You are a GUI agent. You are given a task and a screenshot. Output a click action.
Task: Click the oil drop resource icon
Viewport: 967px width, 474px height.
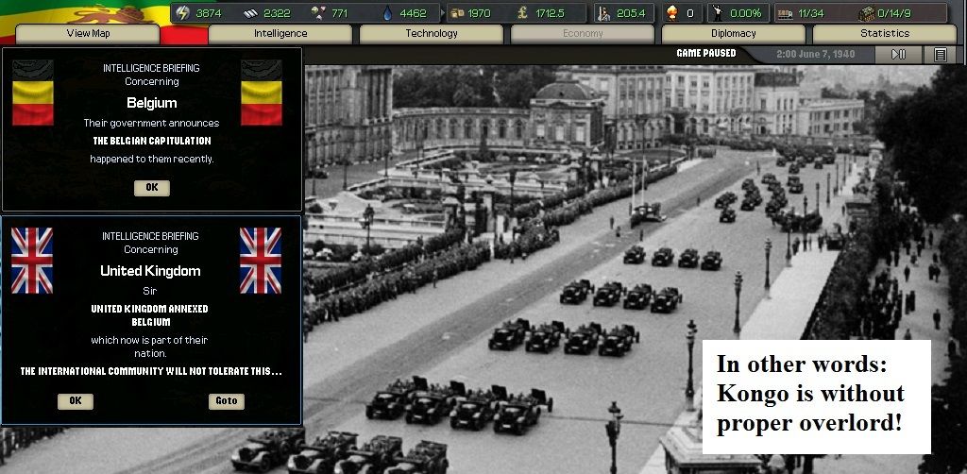click(x=386, y=13)
